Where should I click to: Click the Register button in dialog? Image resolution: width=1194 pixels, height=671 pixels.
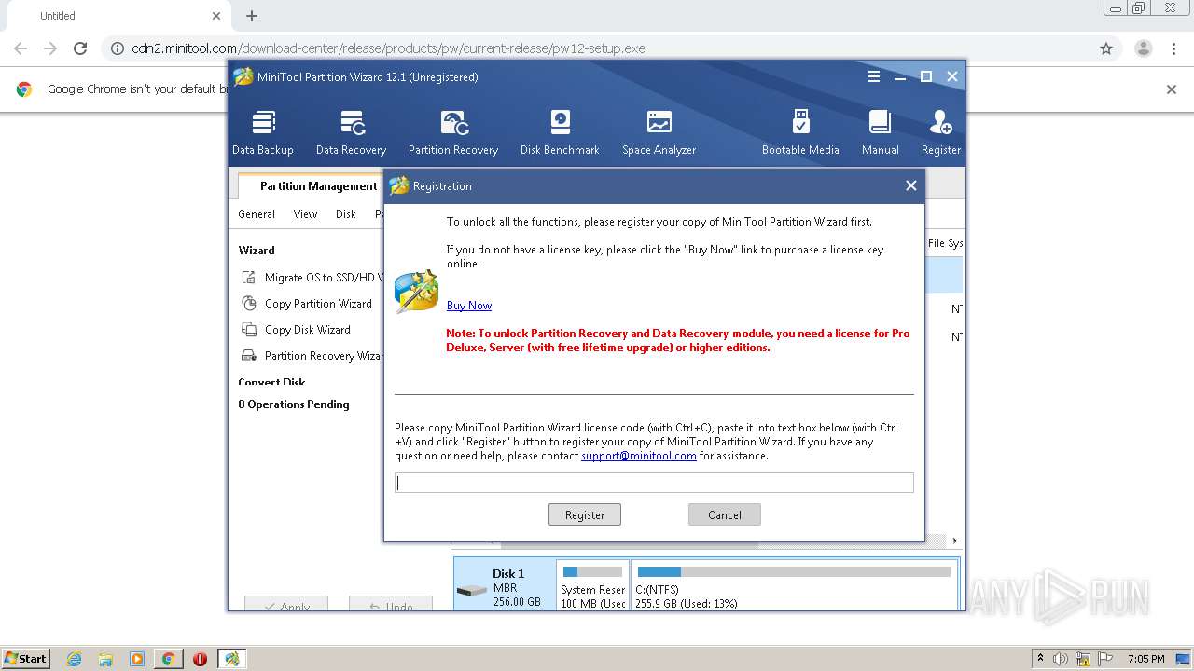585,514
